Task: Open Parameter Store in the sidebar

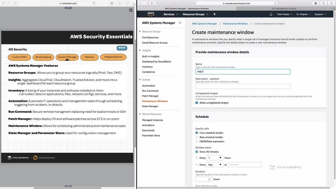Action: click(x=151, y=135)
